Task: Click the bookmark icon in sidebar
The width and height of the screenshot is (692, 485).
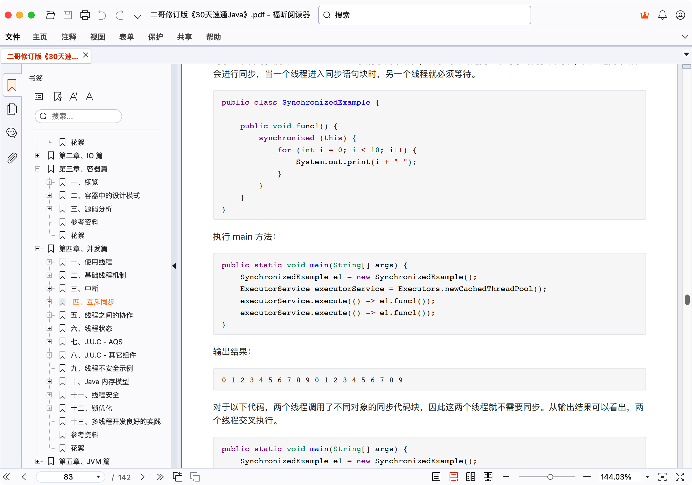Action: [12, 85]
